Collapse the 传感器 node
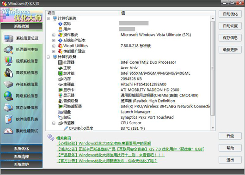Viewport: 245px width, 175px height. click(54, 123)
